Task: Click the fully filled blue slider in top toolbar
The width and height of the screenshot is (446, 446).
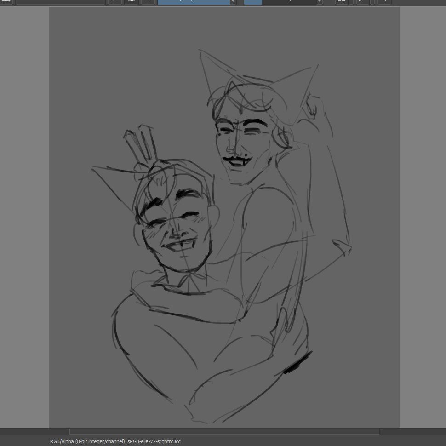Action: pos(194,2)
